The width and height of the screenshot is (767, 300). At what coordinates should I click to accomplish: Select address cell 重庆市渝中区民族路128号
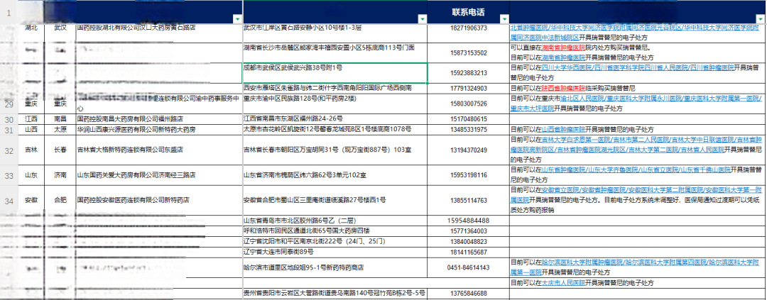(x=335, y=104)
